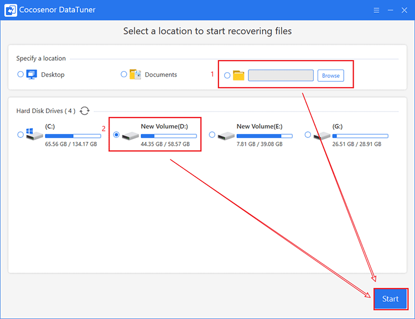The width and height of the screenshot is (415, 319).
Task: Click the Start button
Action: pyautogui.click(x=391, y=299)
